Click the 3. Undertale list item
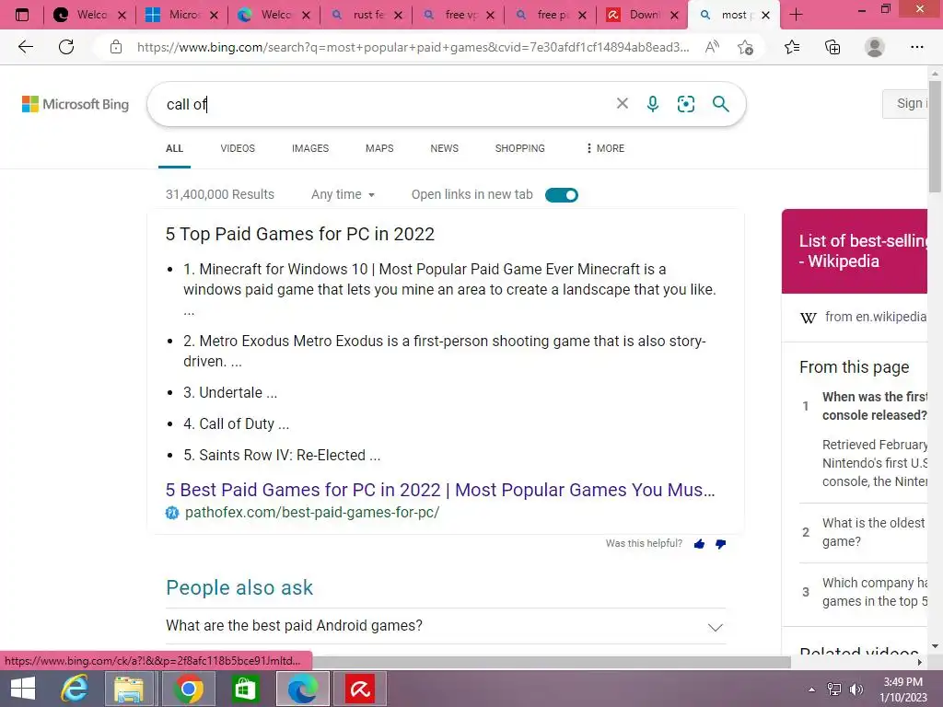Image resolution: width=943 pixels, height=707 pixels. [x=230, y=392]
